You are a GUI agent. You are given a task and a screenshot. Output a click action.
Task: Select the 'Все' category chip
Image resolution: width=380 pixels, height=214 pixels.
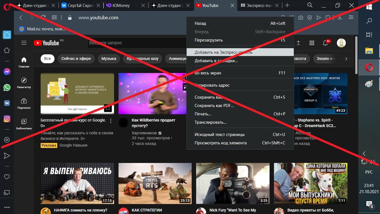point(47,59)
